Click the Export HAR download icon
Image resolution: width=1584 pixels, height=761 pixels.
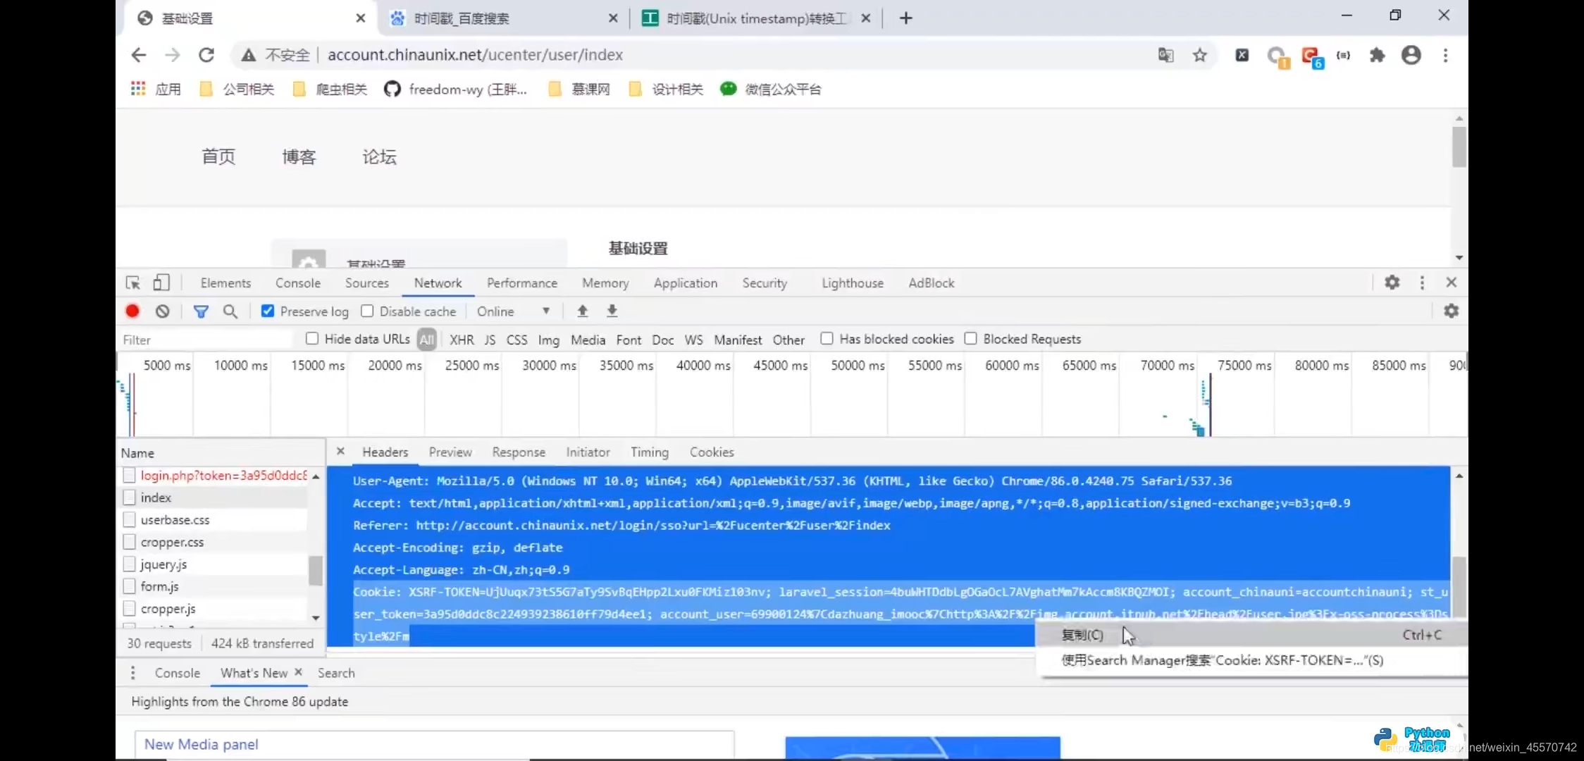point(612,311)
